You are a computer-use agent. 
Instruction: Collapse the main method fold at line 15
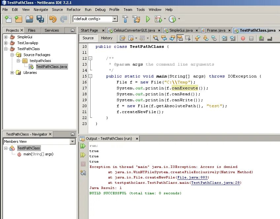90,76
